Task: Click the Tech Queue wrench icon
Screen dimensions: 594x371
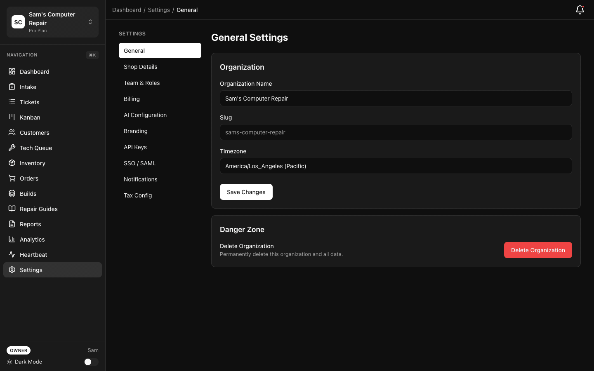Action: pos(12,148)
